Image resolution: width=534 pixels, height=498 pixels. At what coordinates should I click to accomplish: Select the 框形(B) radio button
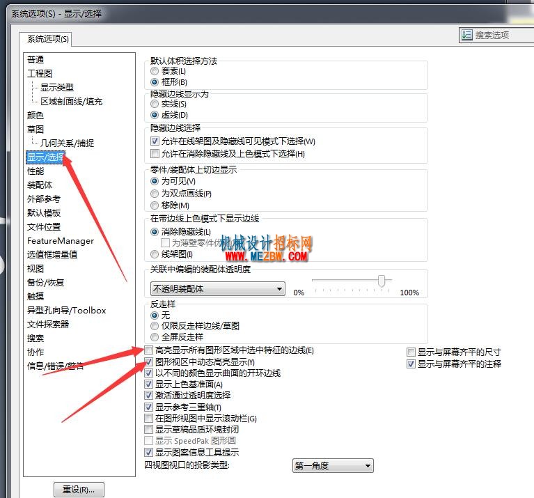pyautogui.click(x=155, y=82)
